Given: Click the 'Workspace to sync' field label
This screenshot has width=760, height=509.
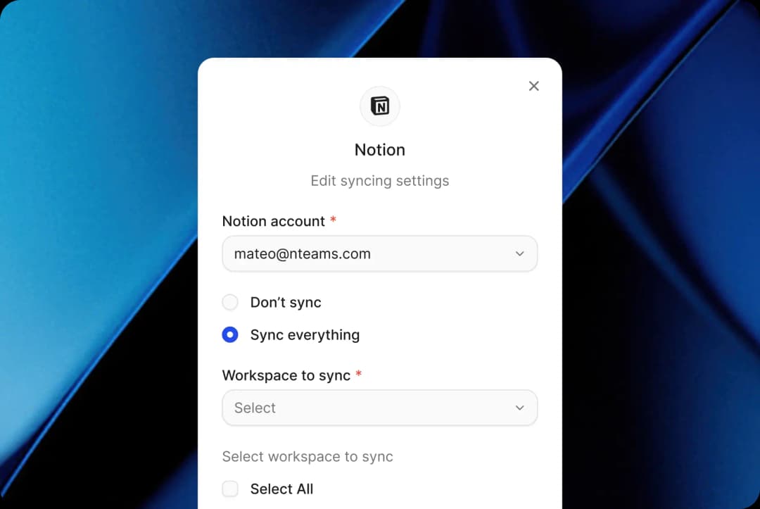Looking at the screenshot, I should [286, 375].
